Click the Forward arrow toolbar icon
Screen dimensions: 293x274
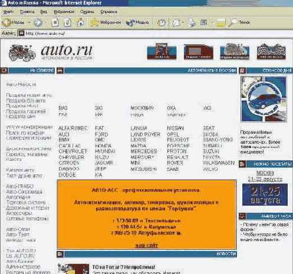[x=38, y=22]
